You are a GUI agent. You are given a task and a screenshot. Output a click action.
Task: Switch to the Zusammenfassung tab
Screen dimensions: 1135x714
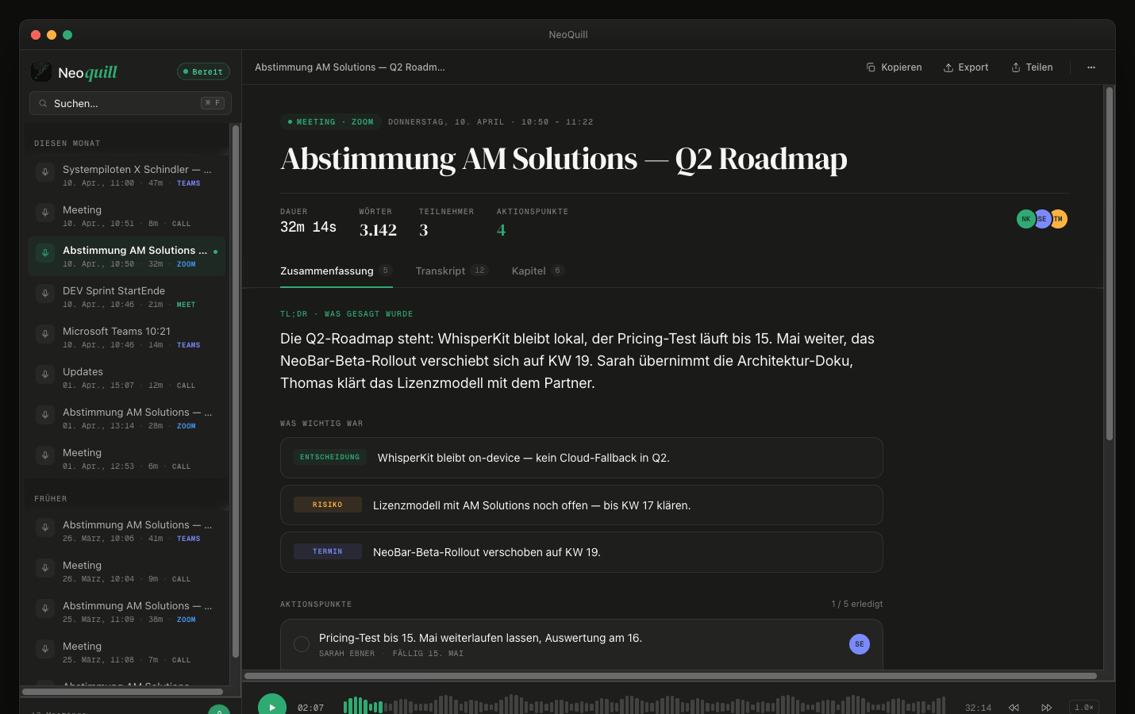tap(336, 271)
